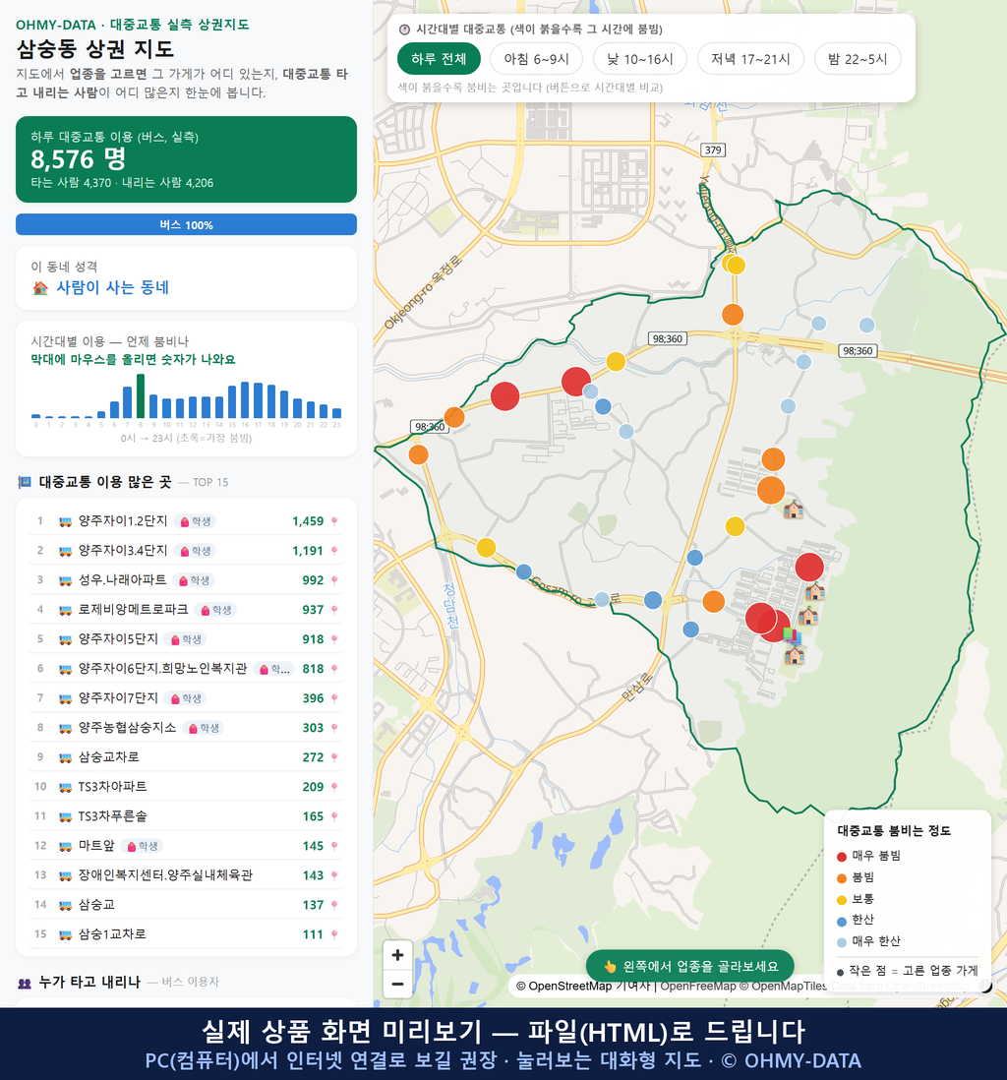Click the pin icon in the 양주자이3.4단지 row
1007x1080 pixels.
pos(334,551)
